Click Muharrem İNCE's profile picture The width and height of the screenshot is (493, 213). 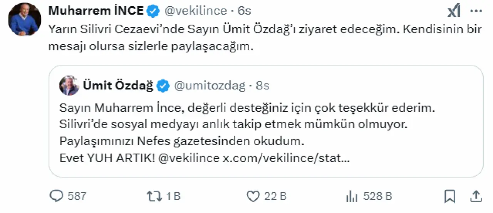click(x=25, y=19)
